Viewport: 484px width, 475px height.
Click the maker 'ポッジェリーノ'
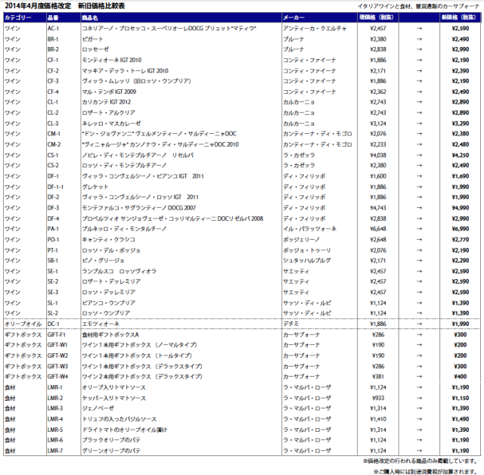tap(302, 240)
